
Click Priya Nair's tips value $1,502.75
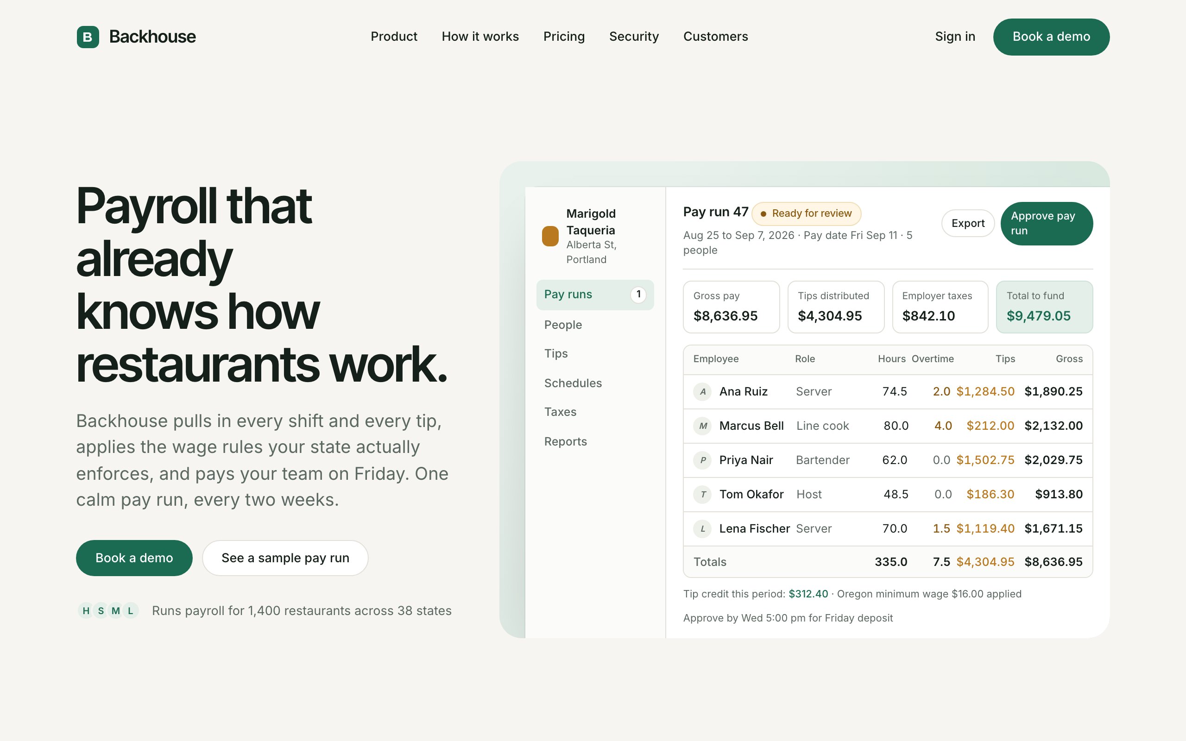click(x=985, y=460)
